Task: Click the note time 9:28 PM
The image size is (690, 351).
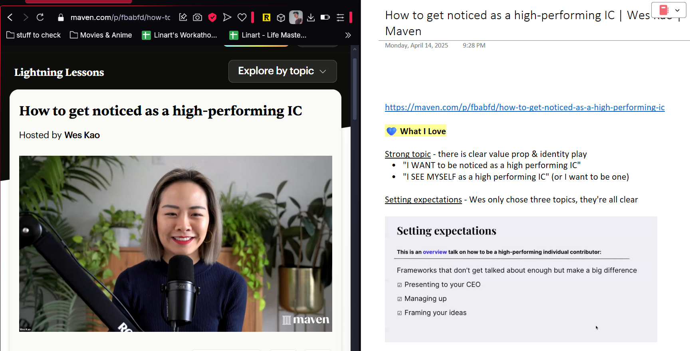Action: (x=474, y=46)
